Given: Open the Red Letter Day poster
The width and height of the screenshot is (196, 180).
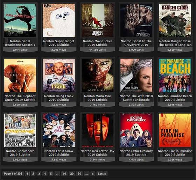Looking at the screenshot, I should 98,130.
